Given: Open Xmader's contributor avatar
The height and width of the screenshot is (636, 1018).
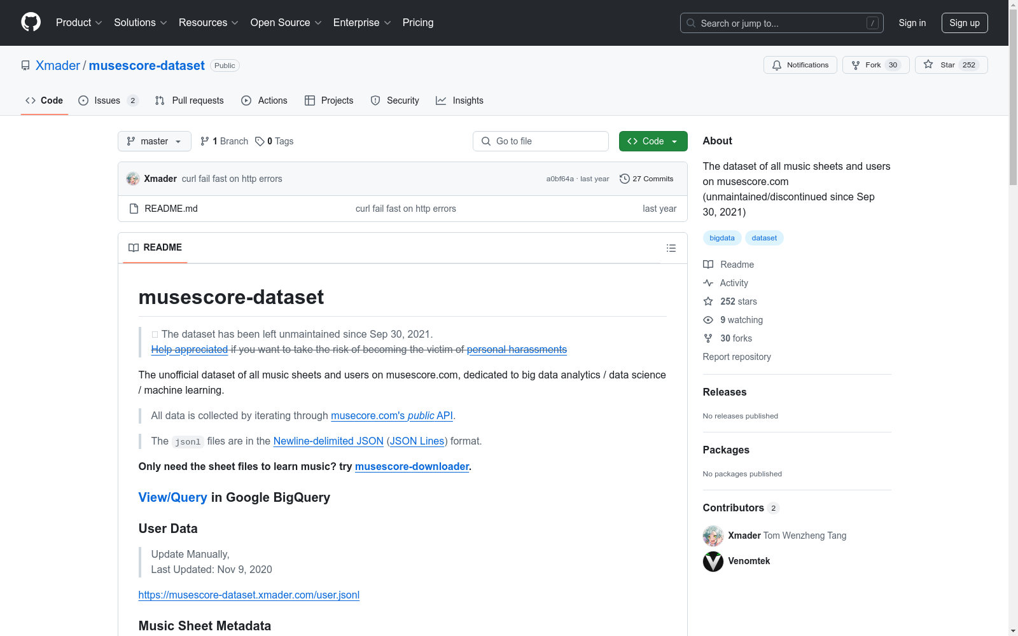Looking at the screenshot, I should tap(713, 536).
